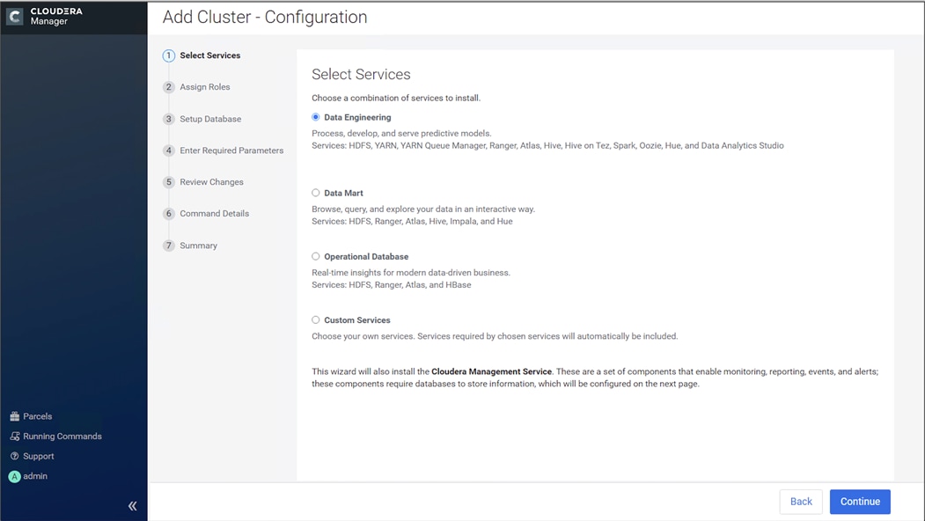The height and width of the screenshot is (521, 925).
Task: Click step 5 circle for Review Changes
Action: [169, 181]
